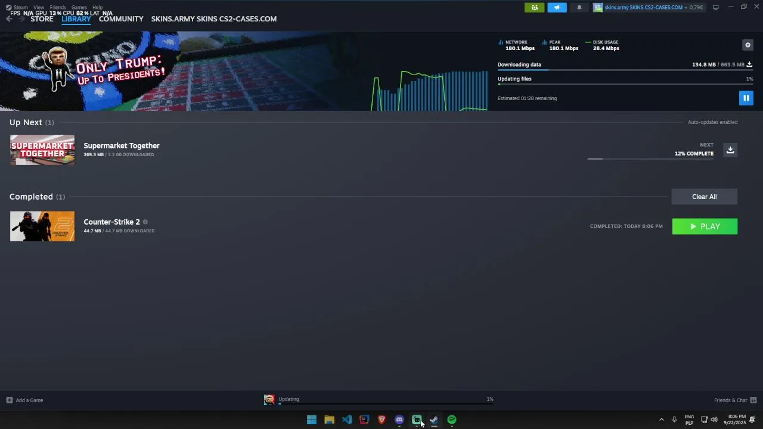Viewport: 763px width, 429px height.
Task: Click Downloading data progress bar
Action: [x=625, y=70]
